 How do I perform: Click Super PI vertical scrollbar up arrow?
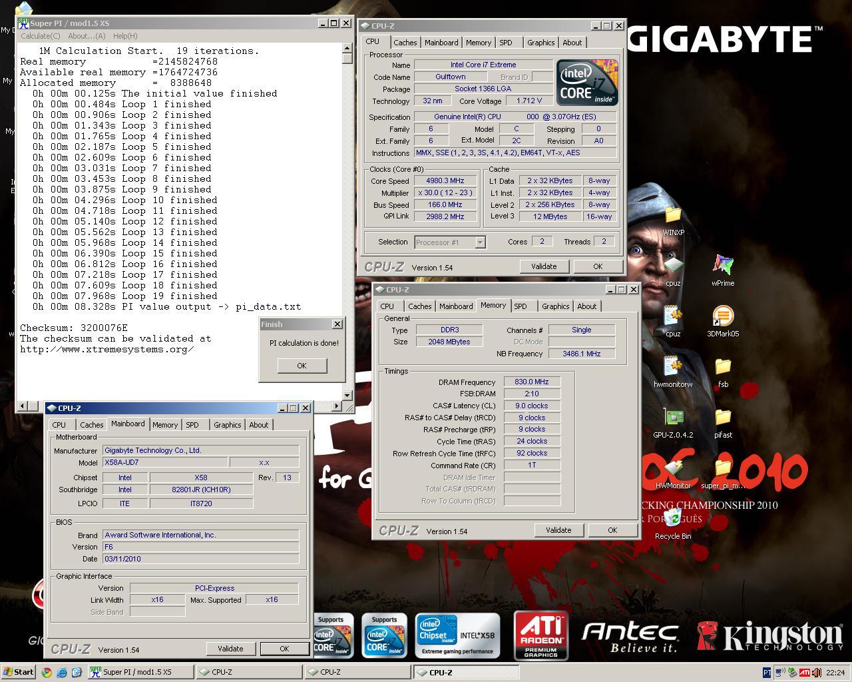point(347,48)
